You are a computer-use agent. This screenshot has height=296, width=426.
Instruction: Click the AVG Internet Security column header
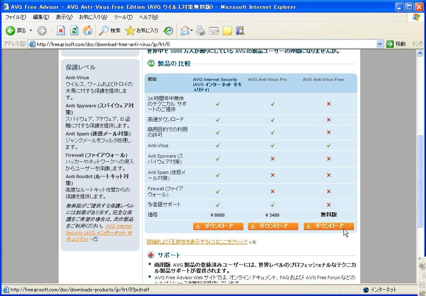(217, 84)
